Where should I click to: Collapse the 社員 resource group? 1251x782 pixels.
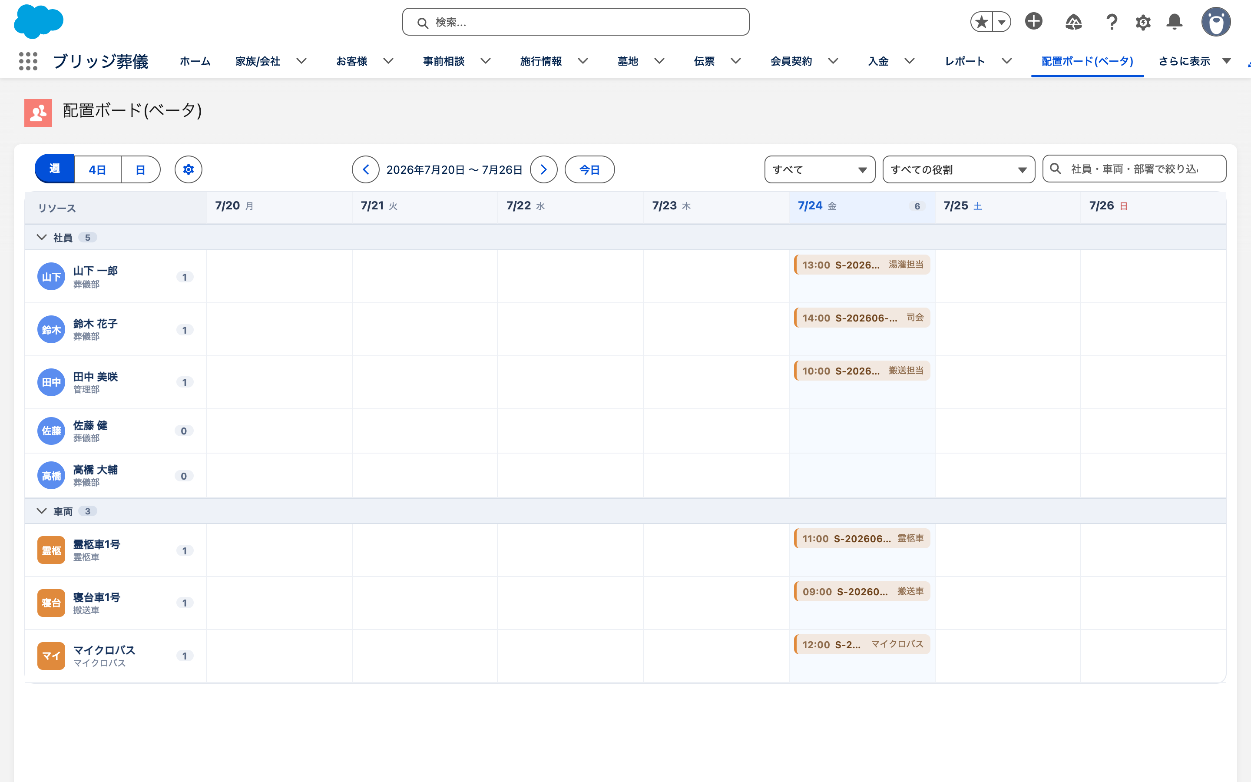[x=42, y=237]
